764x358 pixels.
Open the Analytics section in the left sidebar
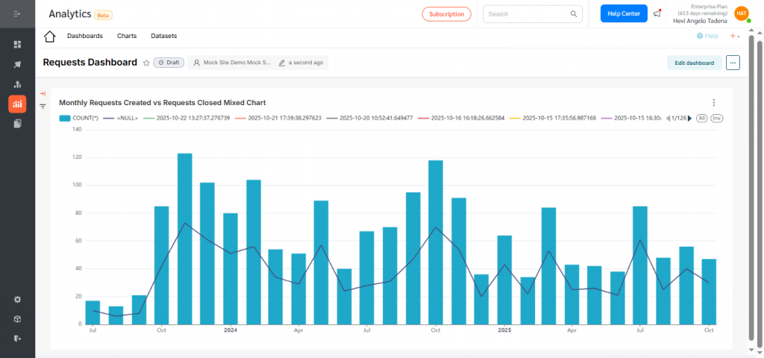(17, 104)
